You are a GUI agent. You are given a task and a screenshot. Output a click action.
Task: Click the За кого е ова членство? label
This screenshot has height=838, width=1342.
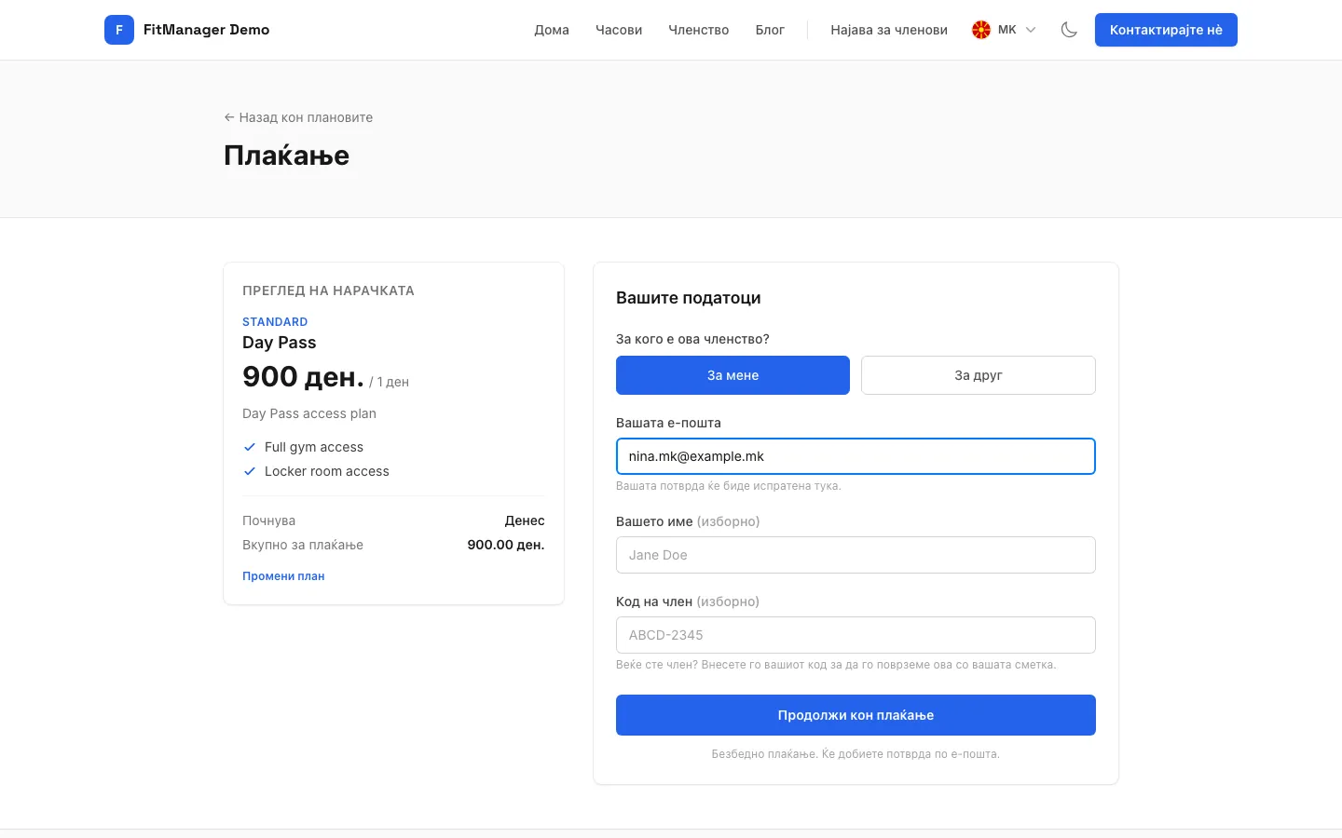(x=692, y=339)
